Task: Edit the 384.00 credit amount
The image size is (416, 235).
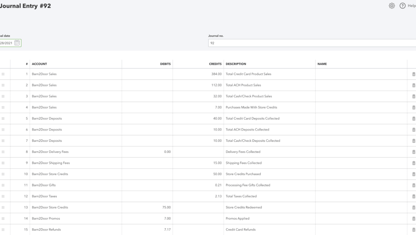Action: pos(198,74)
